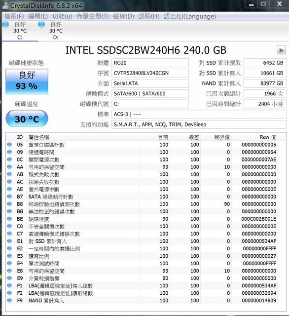Click the status icon of row E3
This screenshot has height=316, width=289.
[x=9, y=256]
